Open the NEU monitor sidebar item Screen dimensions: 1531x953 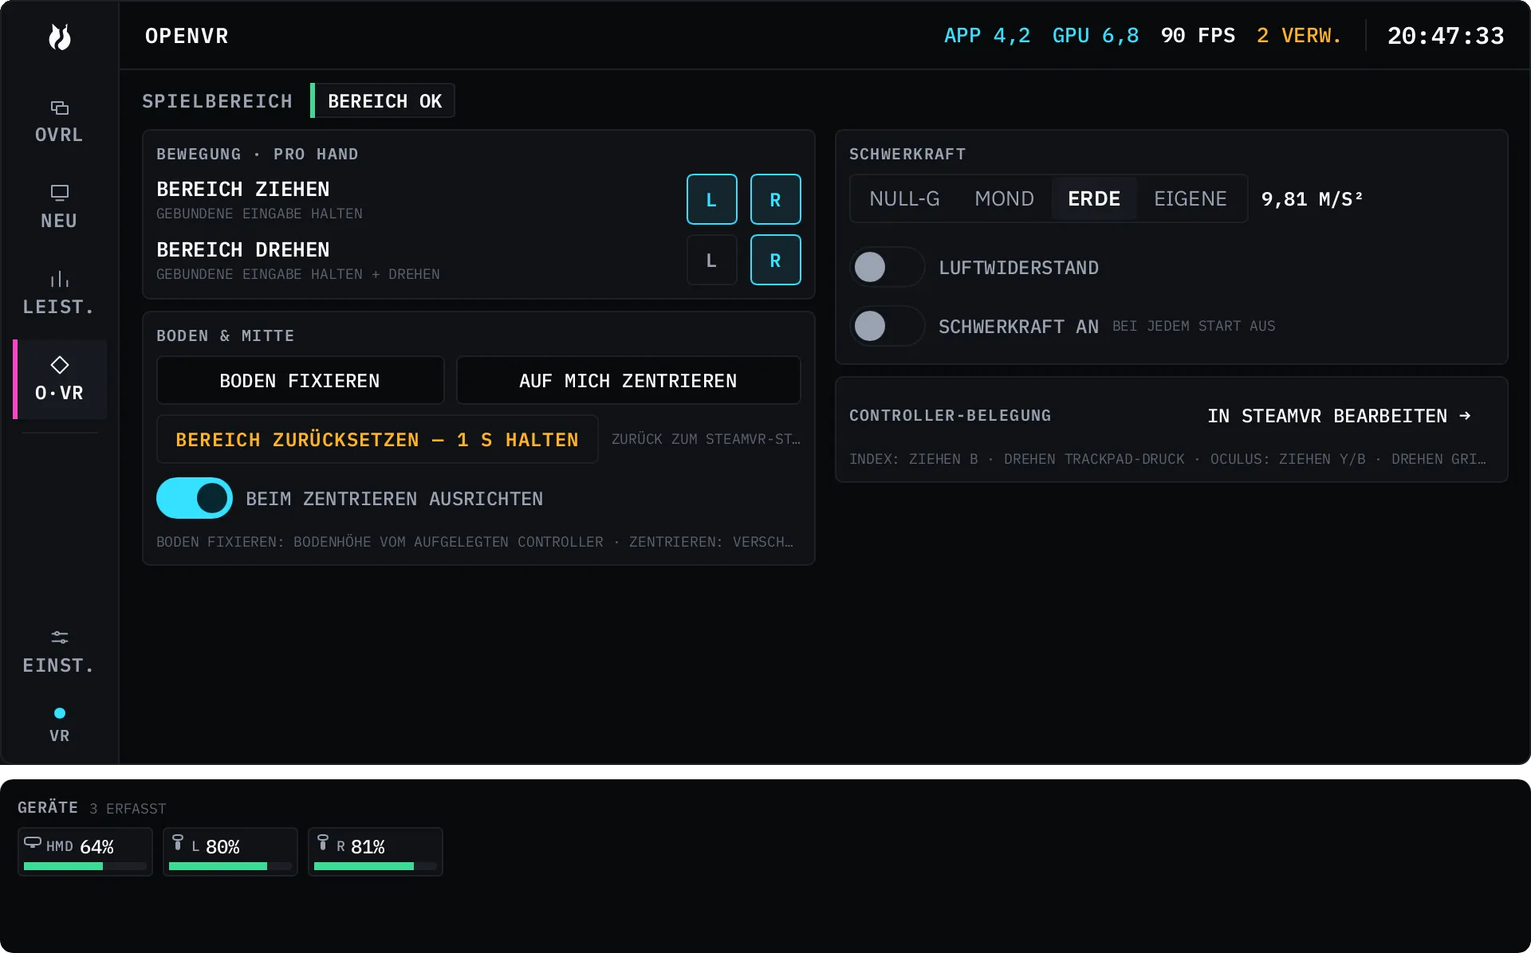[60, 207]
